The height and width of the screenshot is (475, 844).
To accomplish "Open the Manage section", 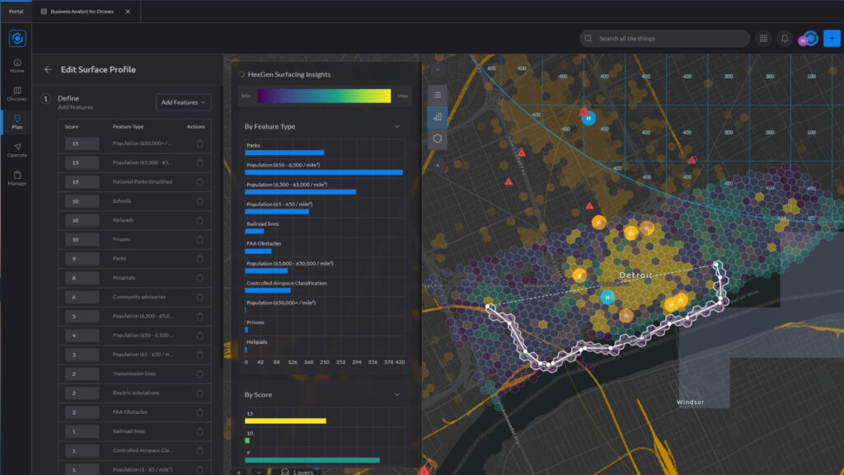I will pos(17,178).
